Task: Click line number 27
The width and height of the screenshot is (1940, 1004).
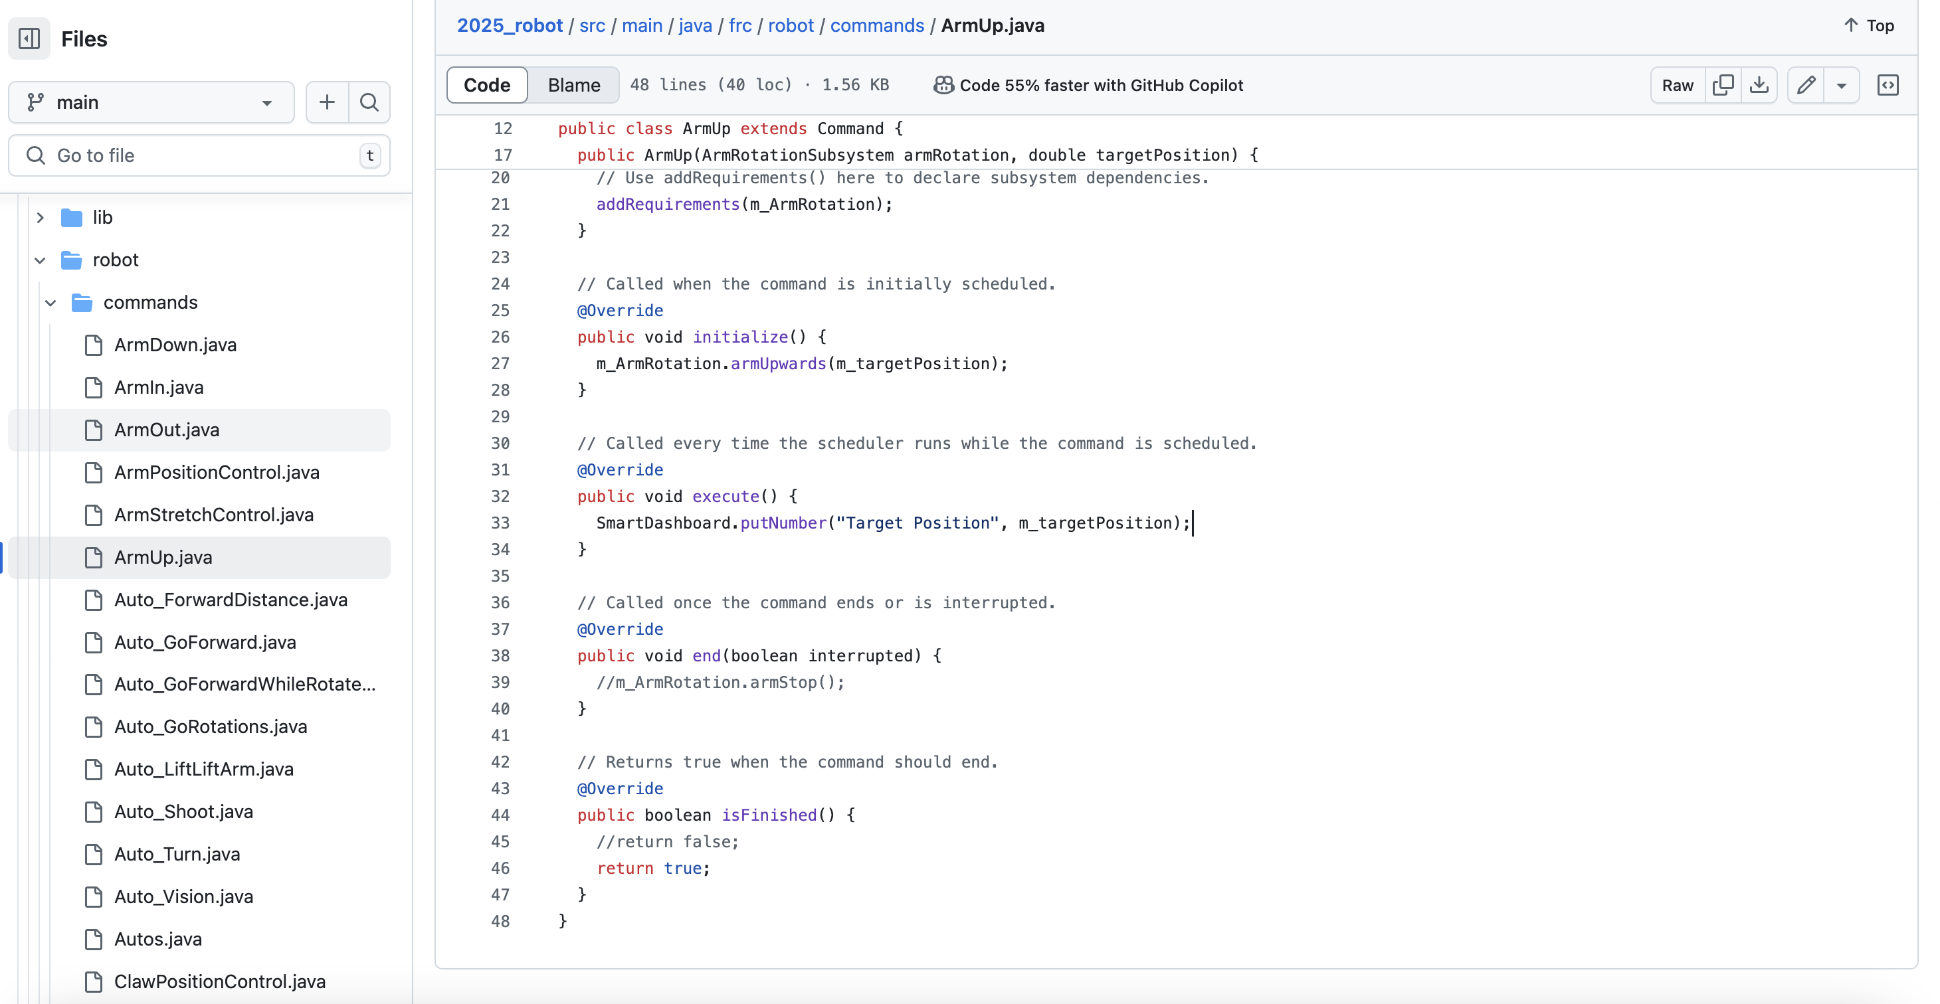Action: pos(500,363)
